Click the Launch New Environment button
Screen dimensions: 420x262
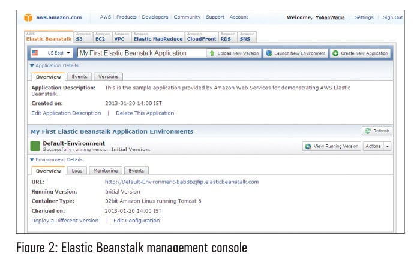(x=296, y=53)
